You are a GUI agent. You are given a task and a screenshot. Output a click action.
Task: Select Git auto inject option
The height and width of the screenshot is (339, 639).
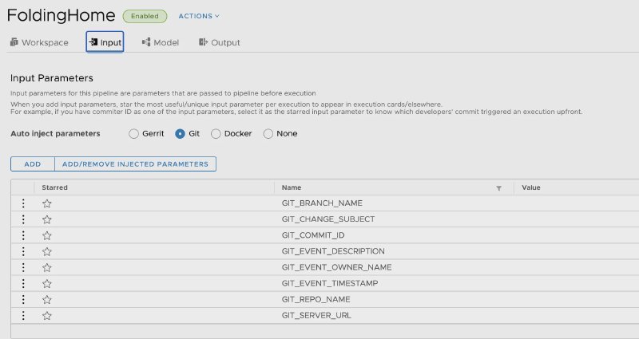coord(181,134)
